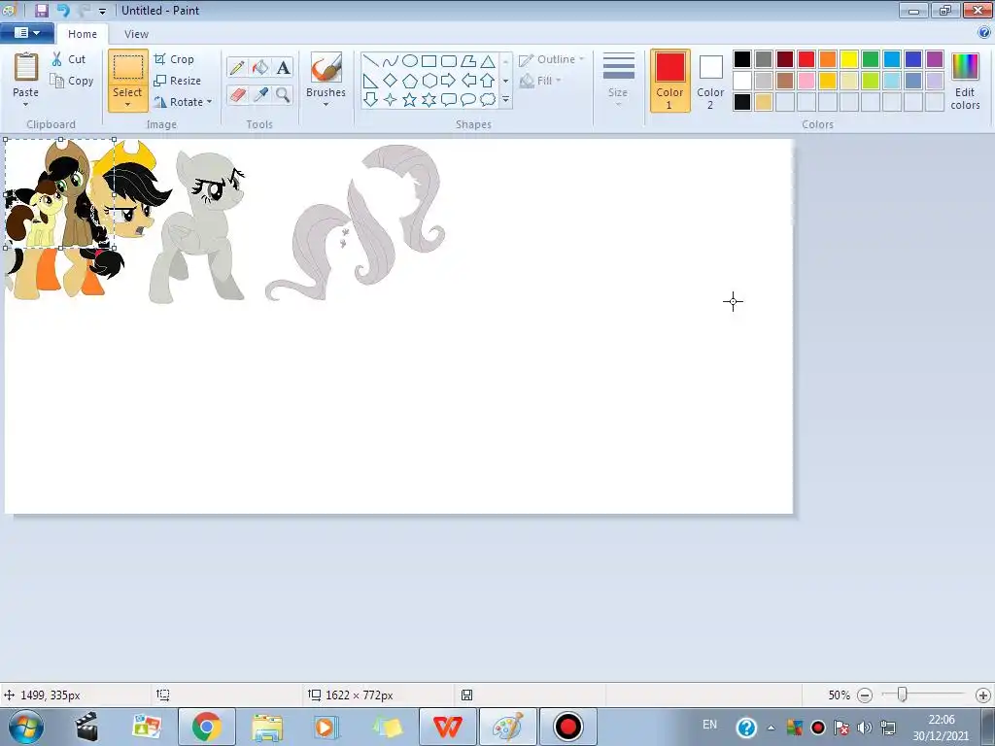The width and height of the screenshot is (995, 746).
Task: Click the Save icon in title bar
Action: pyautogui.click(x=41, y=10)
